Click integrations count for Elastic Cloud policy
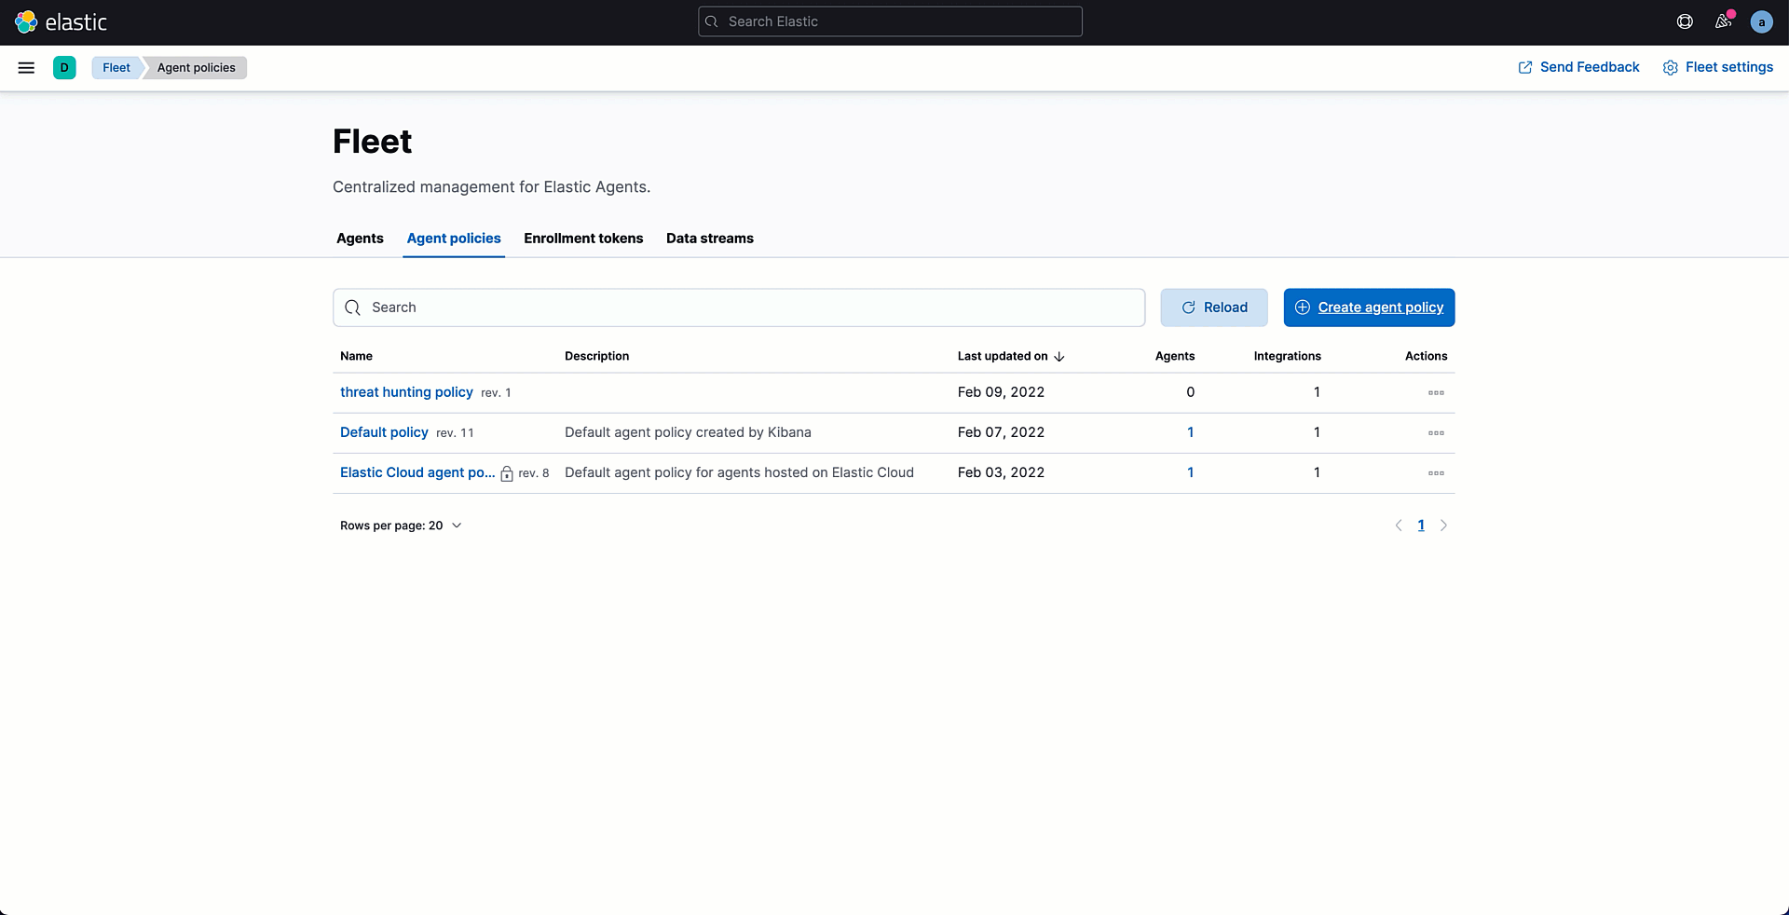Screen dimensions: 1789x915 click(1317, 472)
